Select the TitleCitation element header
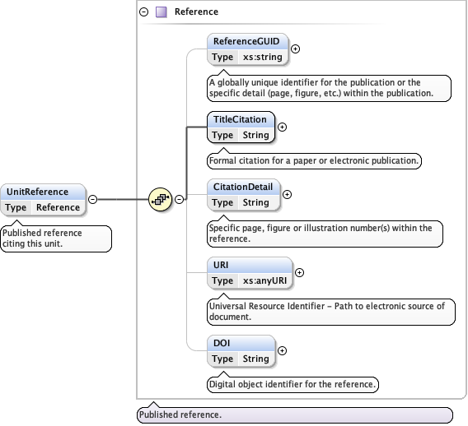This screenshot has height=426, width=468. coord(241,119)
